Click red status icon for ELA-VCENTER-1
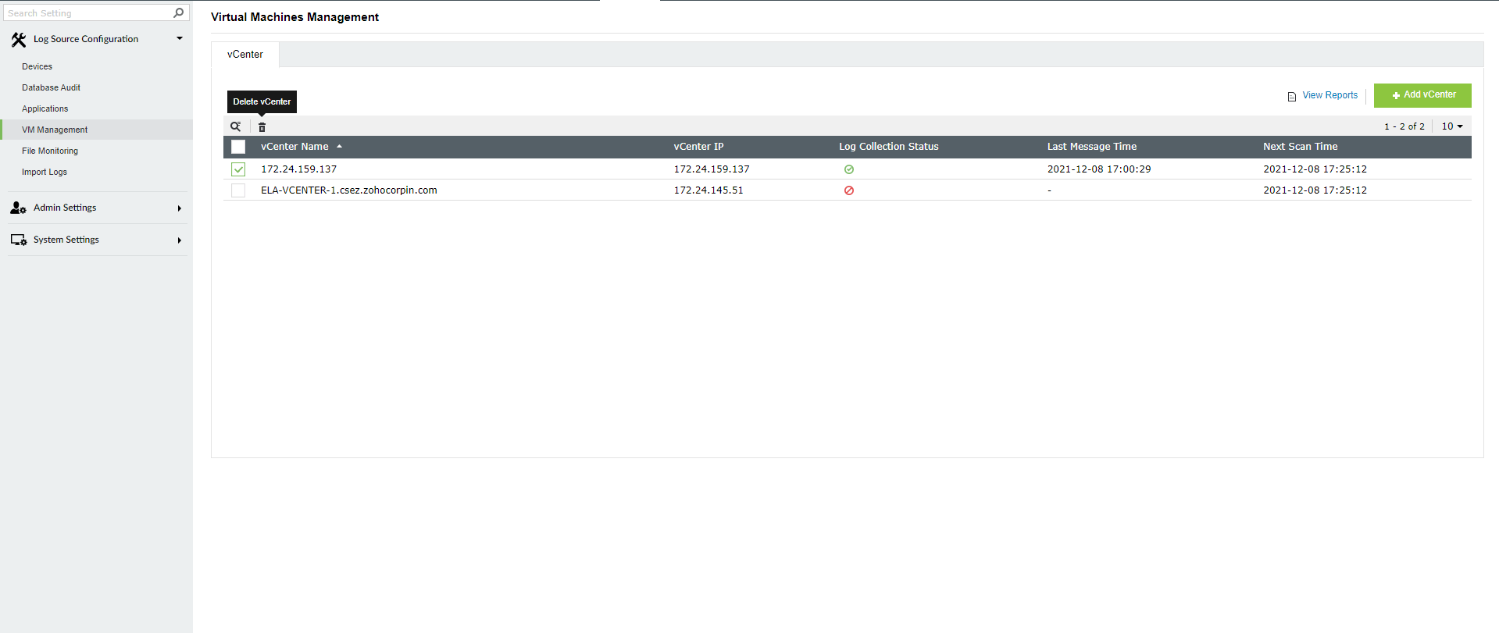1499x633 pixels. click(848, 190)
